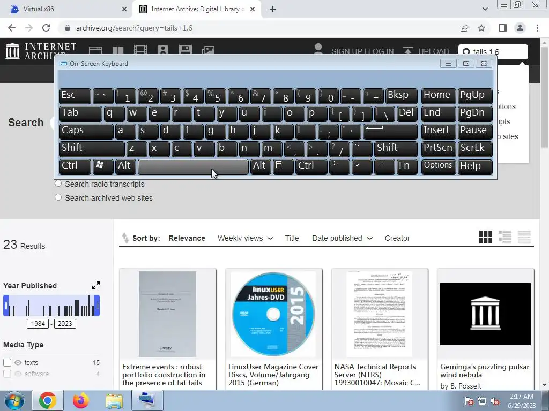This screenshot has height=411, width=549.
Task: Click the user avatar icon near Sign Up
Action: [318, 49]
